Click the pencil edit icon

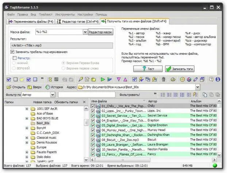(81, 79)
